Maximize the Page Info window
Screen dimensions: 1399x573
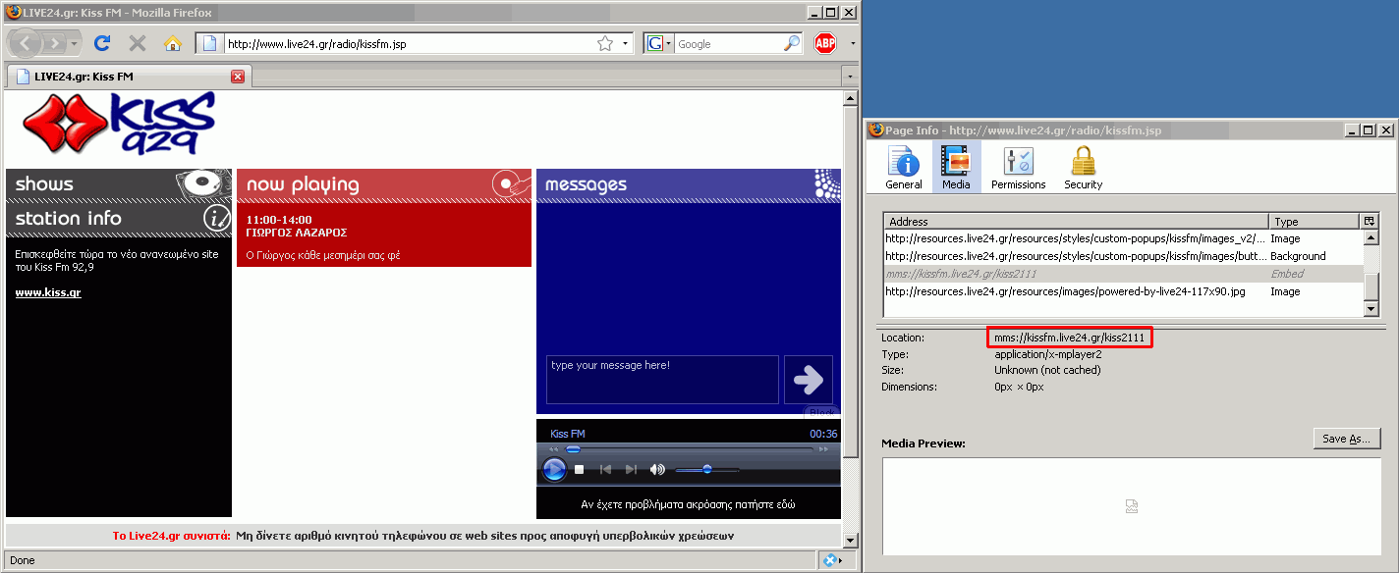tap(1370, 130)
